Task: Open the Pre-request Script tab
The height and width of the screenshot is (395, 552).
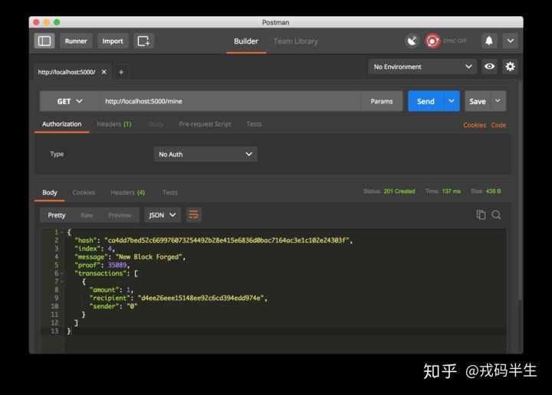Action: pos(205,124)
